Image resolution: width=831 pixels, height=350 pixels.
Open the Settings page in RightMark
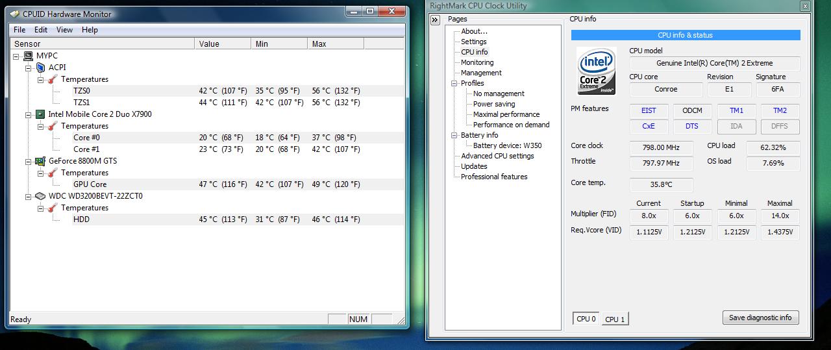[x=474, y=42]
